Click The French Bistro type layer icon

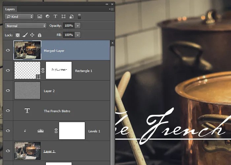pos(27,111)
